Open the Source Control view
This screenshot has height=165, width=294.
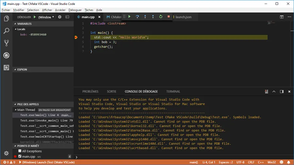coord(7,43)
